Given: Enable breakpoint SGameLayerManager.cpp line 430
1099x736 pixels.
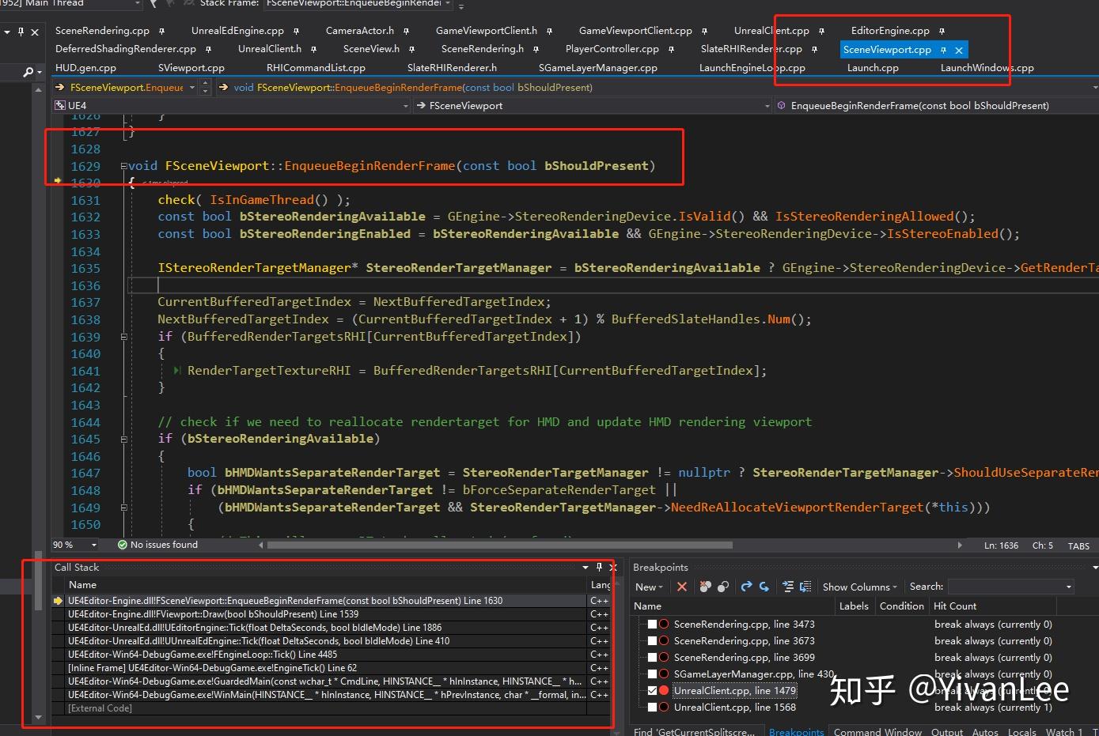Looking at the screenshot, I should (652, 674).
